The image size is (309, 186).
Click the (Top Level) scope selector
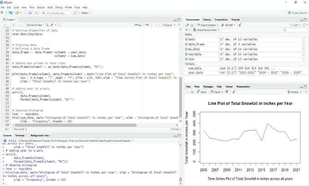(x=20, y=129)
